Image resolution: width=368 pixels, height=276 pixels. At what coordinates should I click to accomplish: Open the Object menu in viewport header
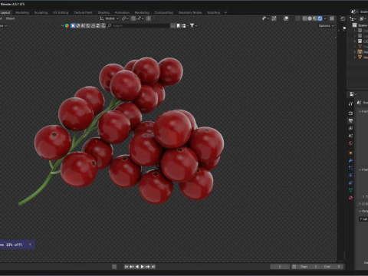pyautogui.click(x=10, y=18)
